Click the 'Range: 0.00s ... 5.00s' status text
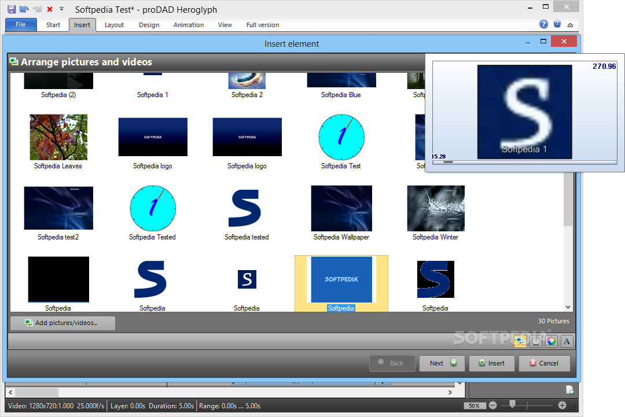The width and height of the screenshot is (625, 417). (x=230, y=406)
